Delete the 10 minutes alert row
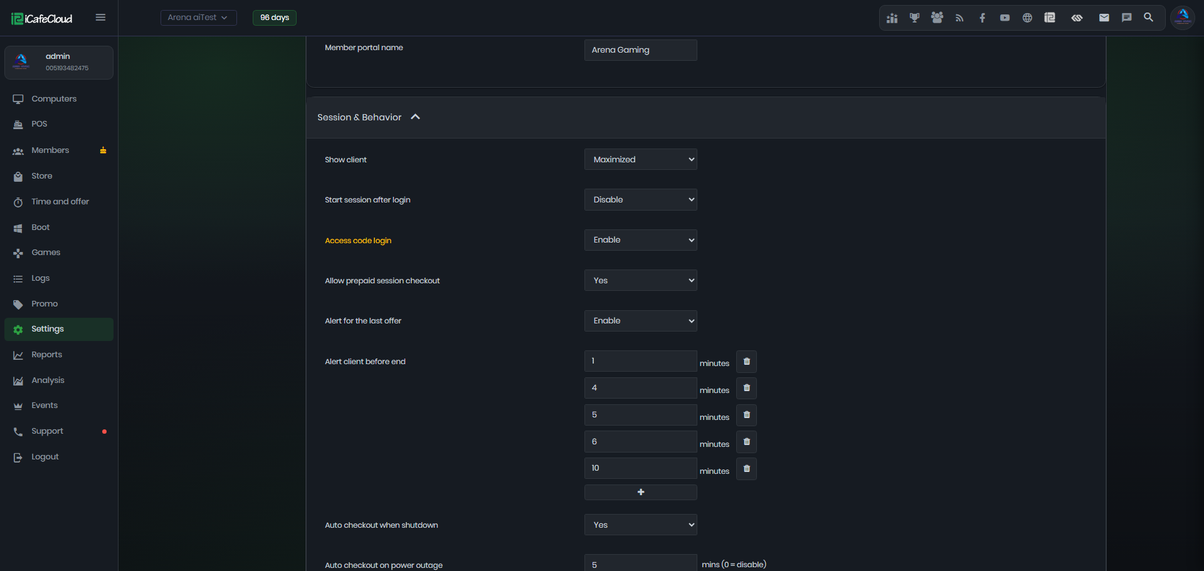 pyautogui.click(x=746, y=469)
